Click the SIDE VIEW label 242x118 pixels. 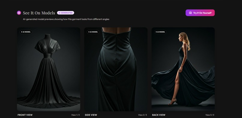[91, 115]
